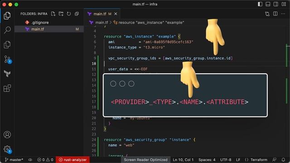Click the name = "web" line
The height and width of the screenshot is (163, 290).
point(121,145)
